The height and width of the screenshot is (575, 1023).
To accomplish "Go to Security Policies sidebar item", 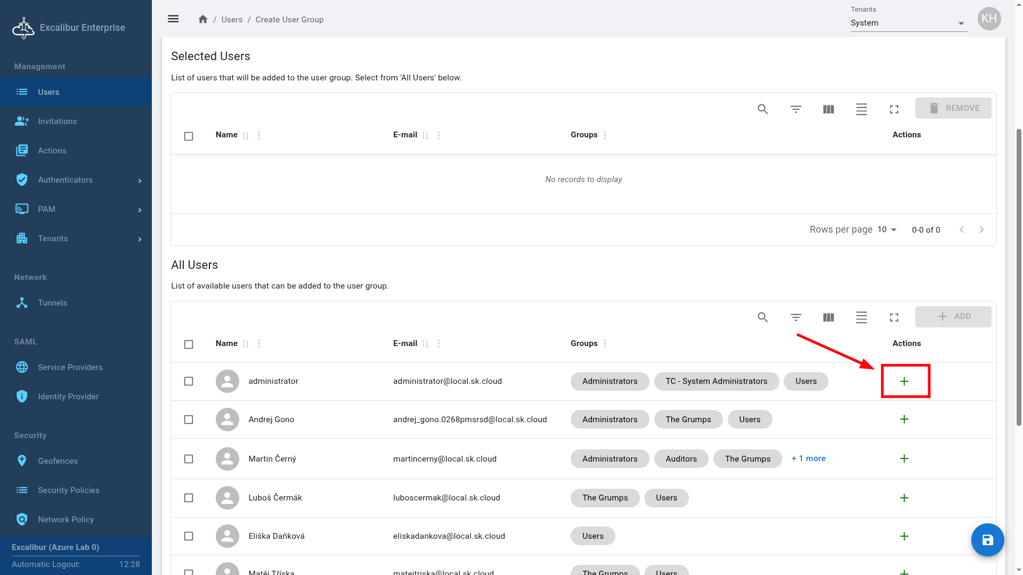I will click(x=68, y=490).
